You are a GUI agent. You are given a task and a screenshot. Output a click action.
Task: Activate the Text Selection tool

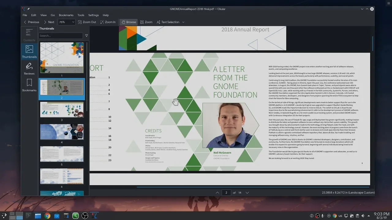[168, 22]
